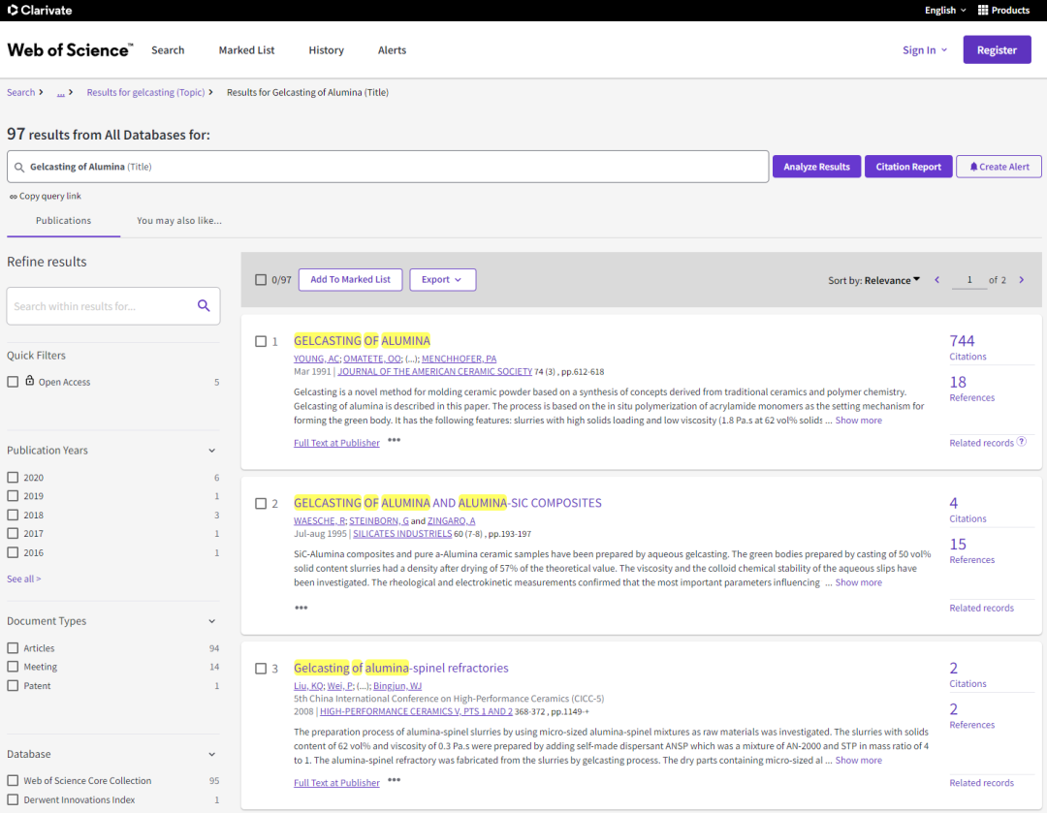Open the History menu item

coord(326,50)
